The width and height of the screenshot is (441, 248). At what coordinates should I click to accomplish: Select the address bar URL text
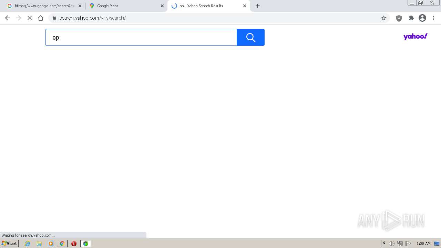(93, 18)
